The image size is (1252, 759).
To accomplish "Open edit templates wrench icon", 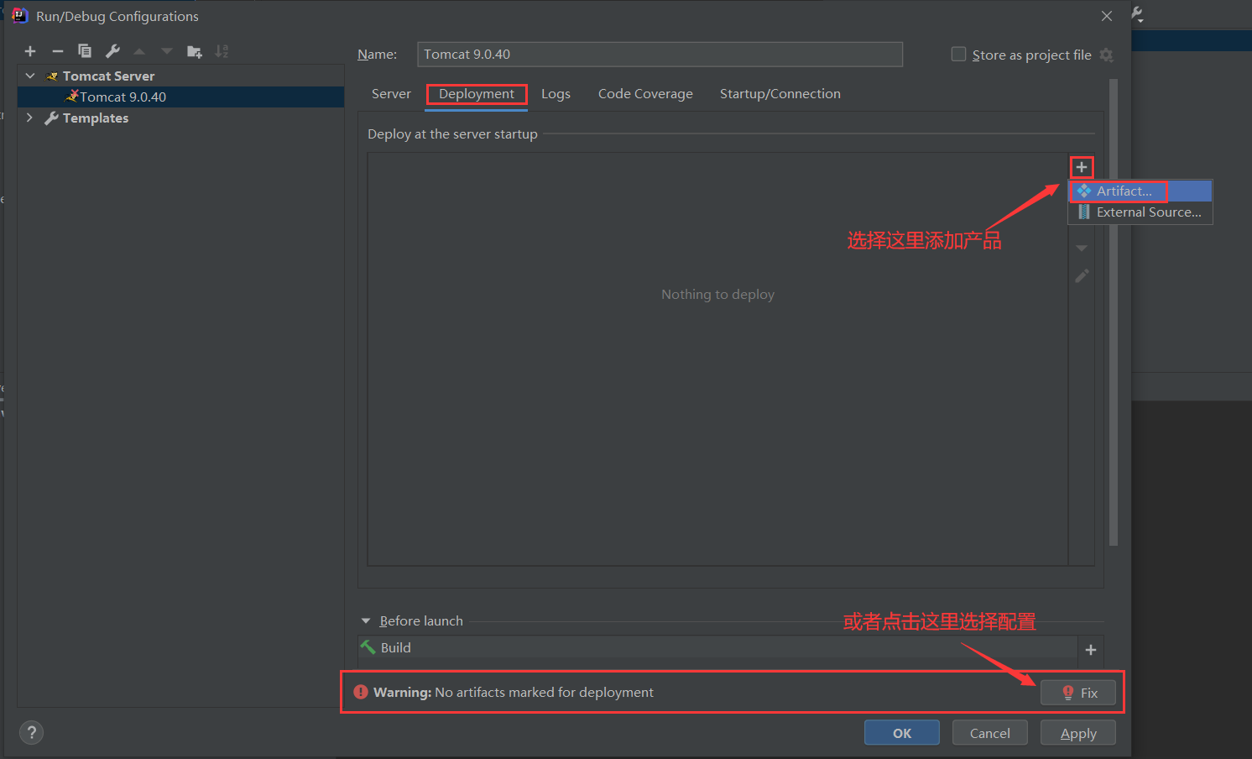I will [x=112, y=51].
